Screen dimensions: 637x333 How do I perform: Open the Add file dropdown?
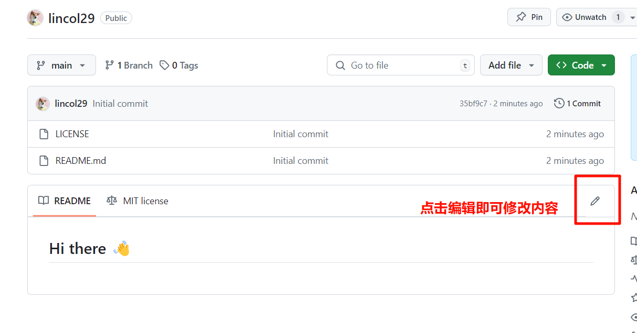[x=511, y=65]
